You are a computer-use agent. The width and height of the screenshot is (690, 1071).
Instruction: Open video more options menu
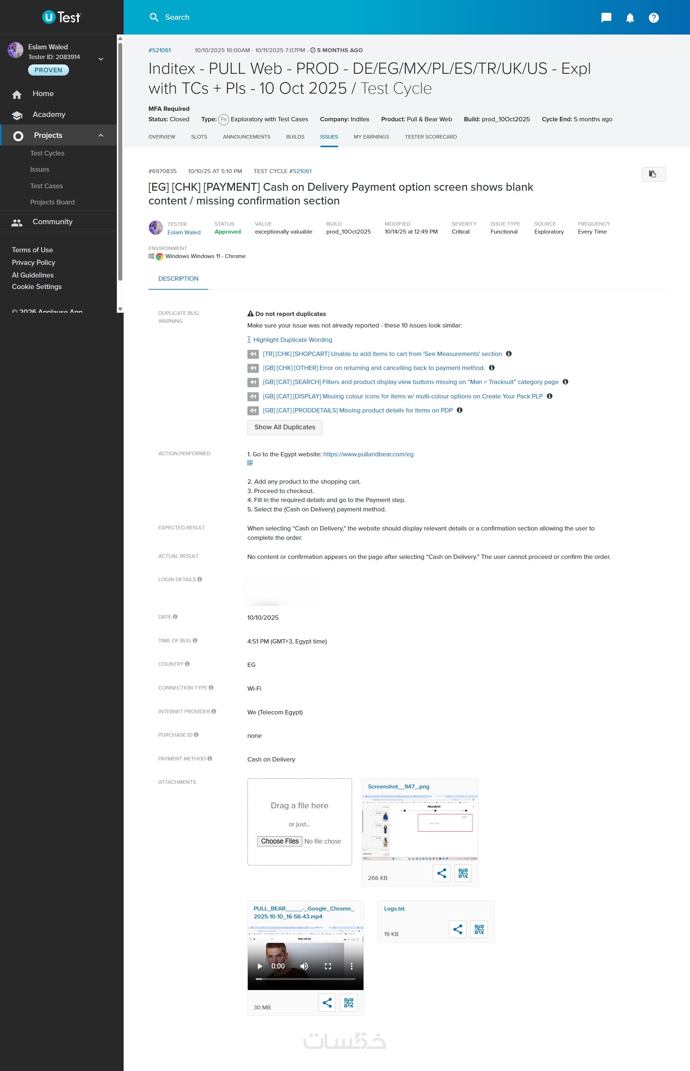[352, 966]
